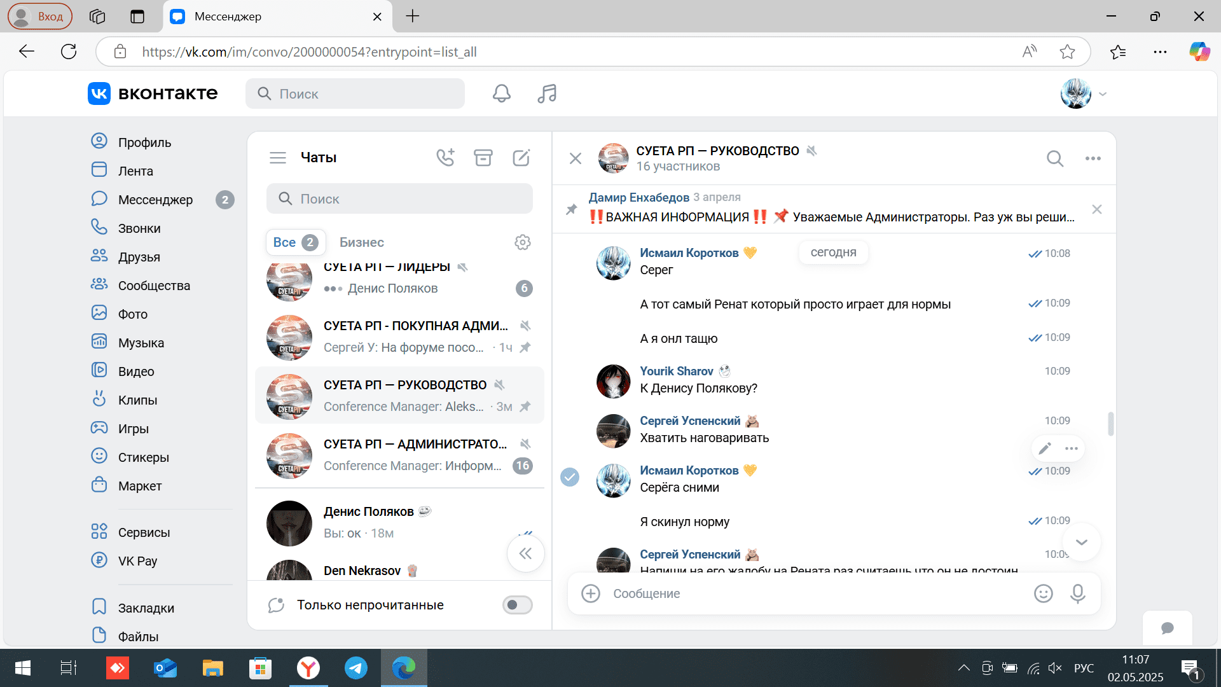This screenshot has width=1221, height=687.
Task: Click the global Поиск field in header
Action: point(355,94)
